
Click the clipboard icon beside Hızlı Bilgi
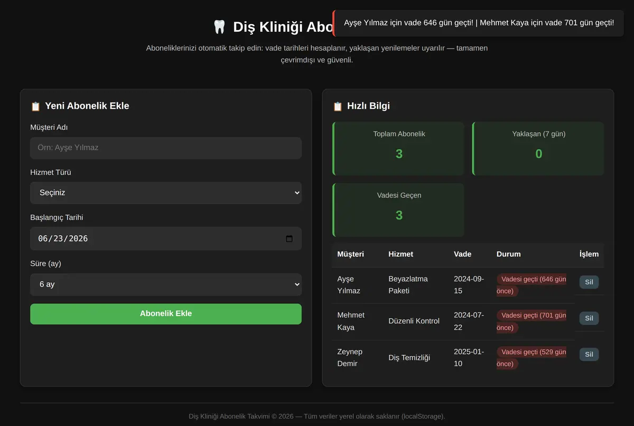pos(338,106)
